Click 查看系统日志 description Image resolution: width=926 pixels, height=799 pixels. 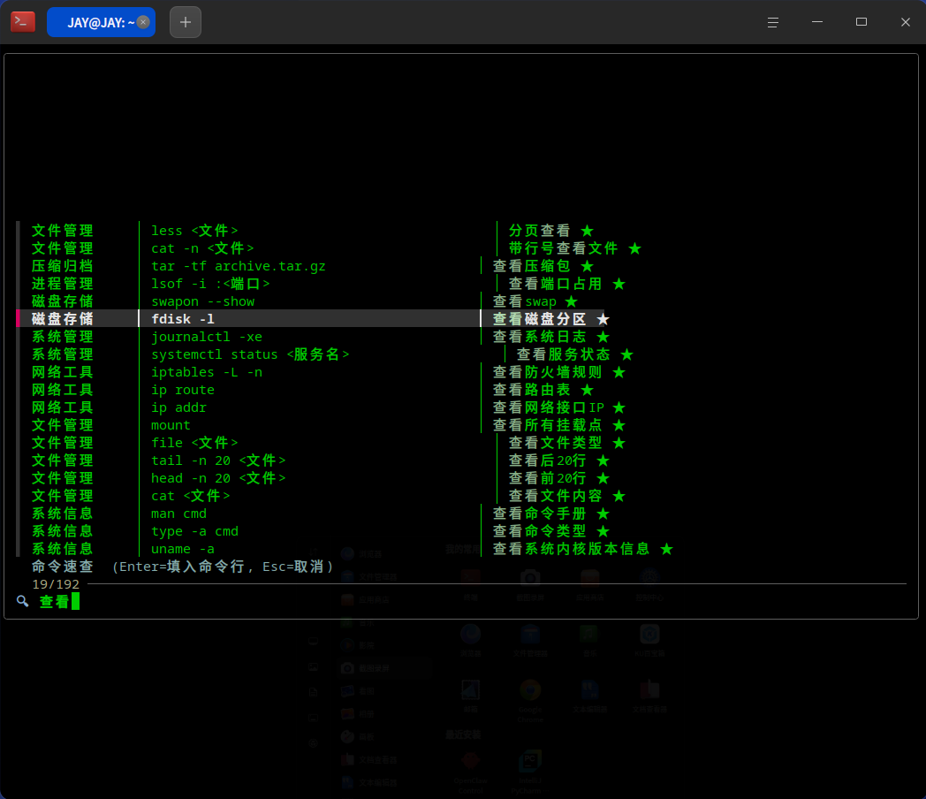click(539, 337)
